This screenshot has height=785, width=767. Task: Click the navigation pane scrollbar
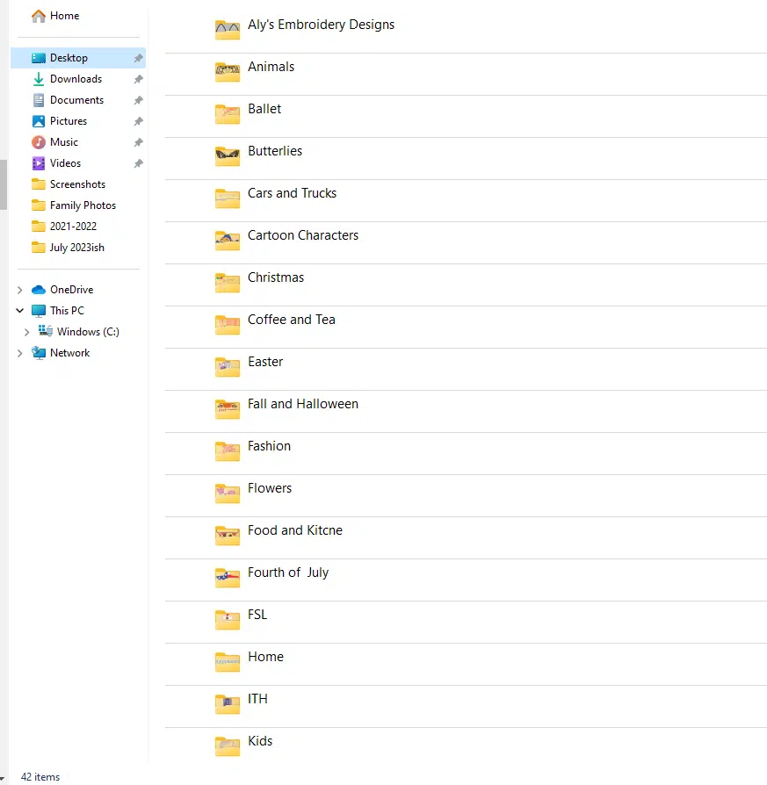(4, 184)
